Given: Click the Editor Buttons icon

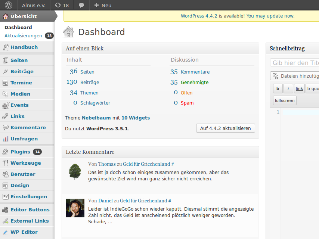Looking at the screenshot, I should pyautogui.click(x=6, y=209).
